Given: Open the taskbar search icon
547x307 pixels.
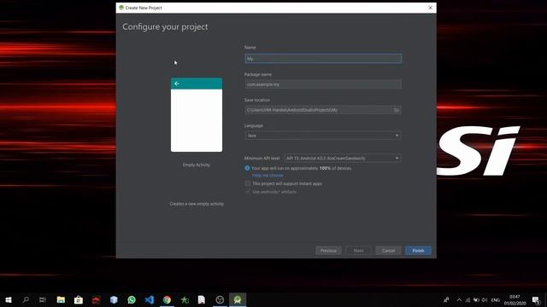Looking at the screenshot, I should [x=26, y=299].
